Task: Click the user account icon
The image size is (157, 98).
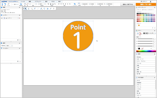Action: click(150, 2)
